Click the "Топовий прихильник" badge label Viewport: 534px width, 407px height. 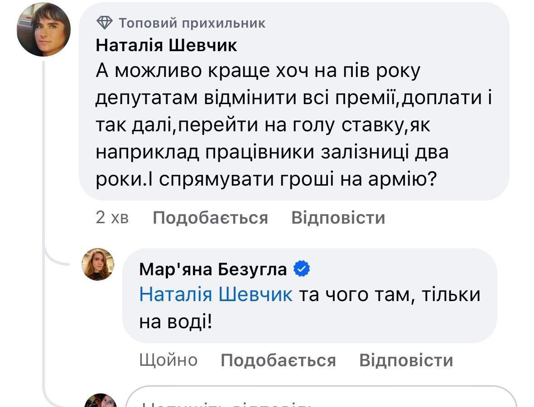click(x=192, y=23)
